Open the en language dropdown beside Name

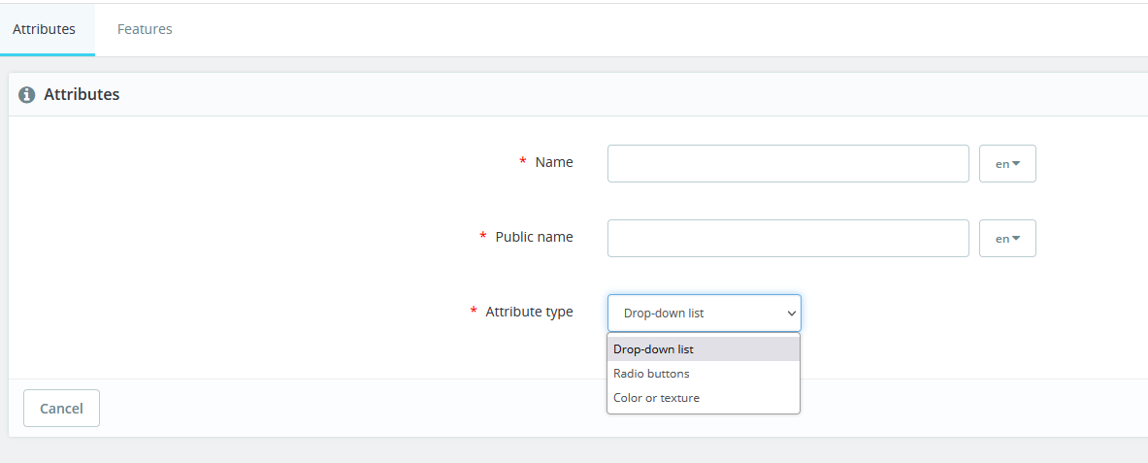click(x=1007, y=163)
